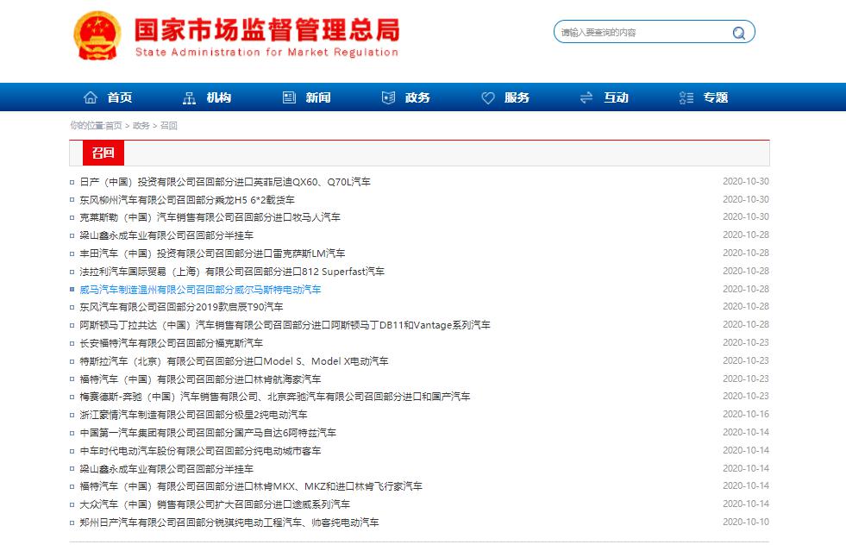Viewport: 846px width, 557px height.
Task: Click the national emblem logo
Action: [97, 35]
